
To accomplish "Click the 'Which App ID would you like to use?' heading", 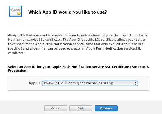I will point(68,12).
